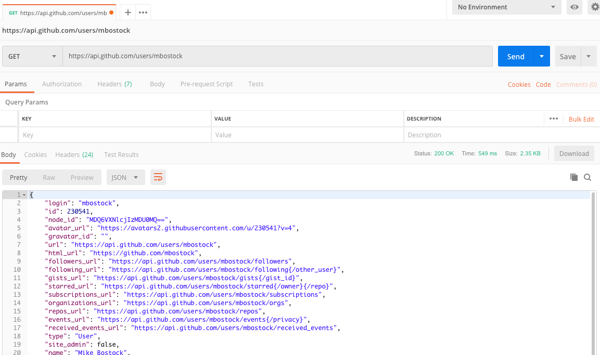Expand Save button dropdown arrow

(589, 56)
